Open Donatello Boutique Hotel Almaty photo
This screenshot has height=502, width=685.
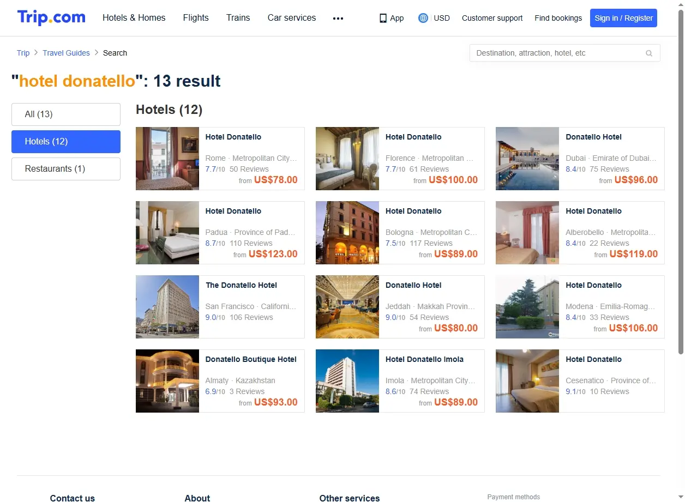coord(167,381)
